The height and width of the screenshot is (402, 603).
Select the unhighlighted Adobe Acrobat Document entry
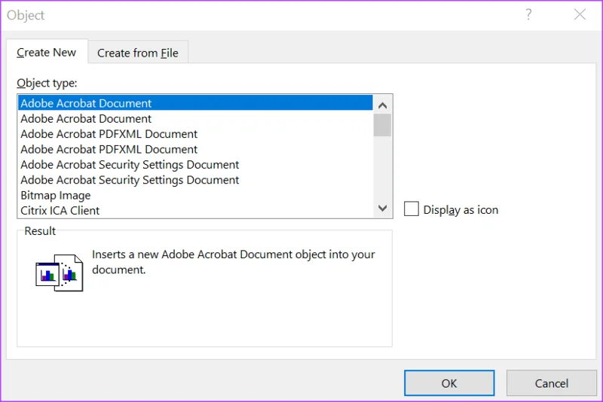(x=195, y=118)
